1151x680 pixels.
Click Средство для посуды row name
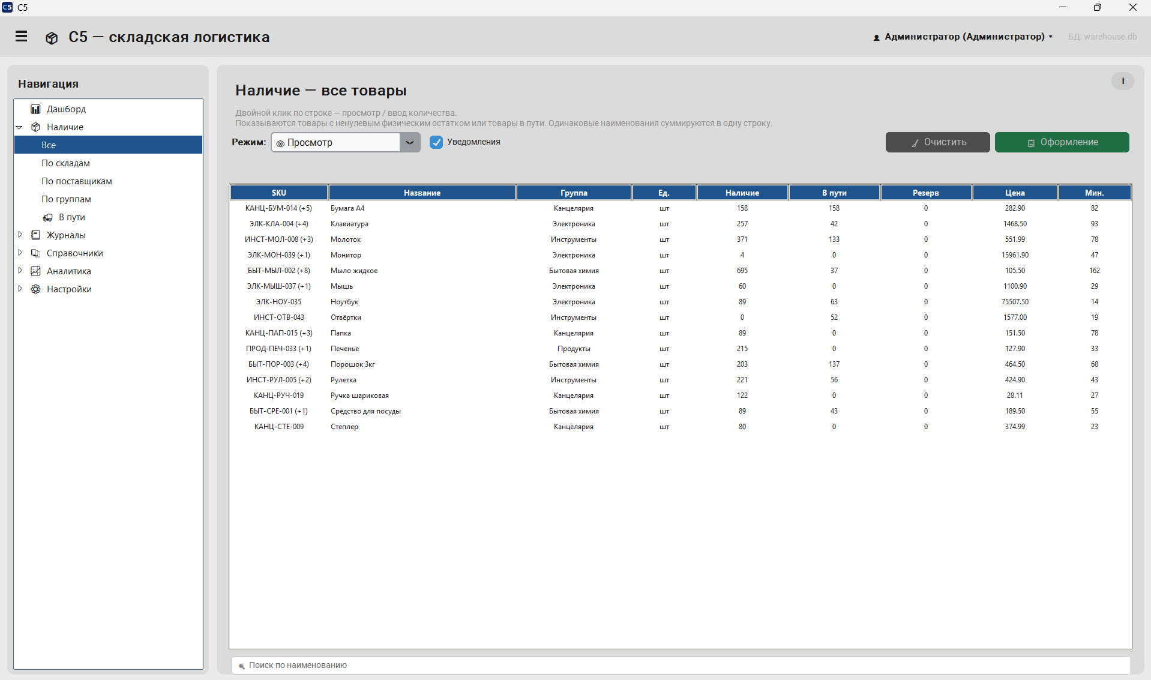point(365,411)
